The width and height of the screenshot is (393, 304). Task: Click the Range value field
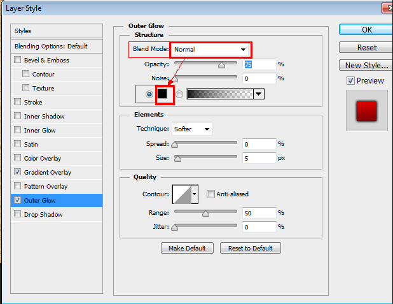click(259, 213)
